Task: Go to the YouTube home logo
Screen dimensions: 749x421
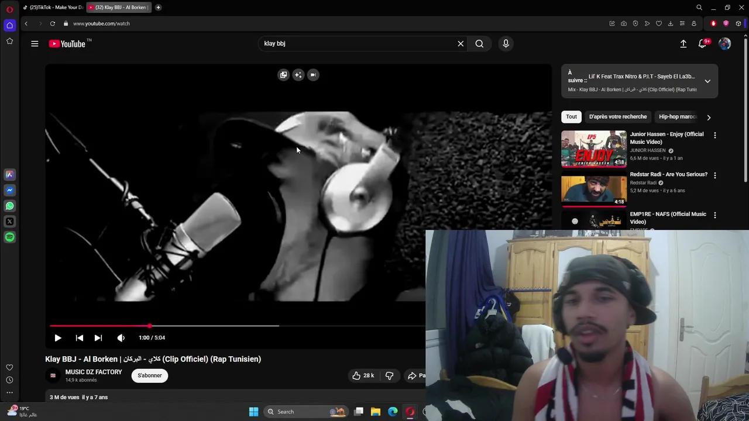Action: click(68, 44)
